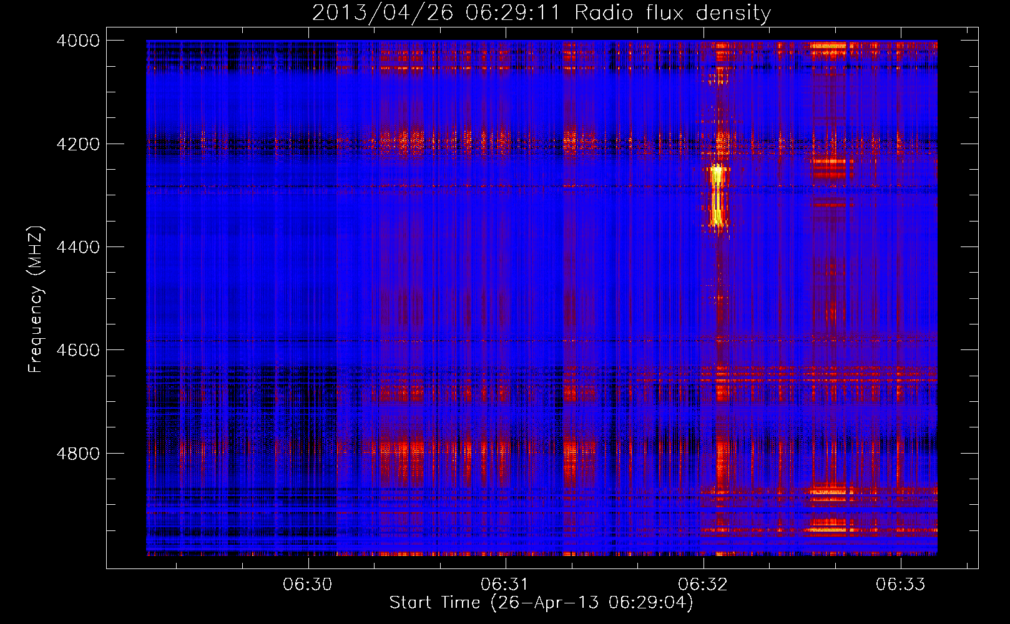This screenshot has height=624, width=1010.
Task: Click the 06:32 time axis label
Action: 703,585
